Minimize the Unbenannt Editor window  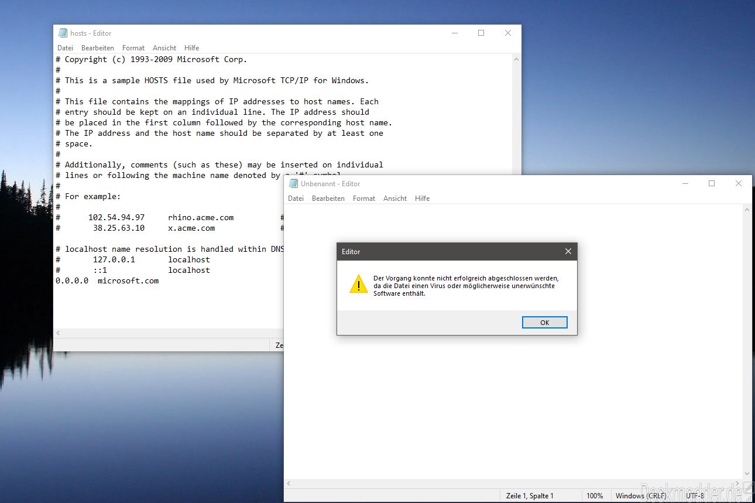click(x=685, y=183)
